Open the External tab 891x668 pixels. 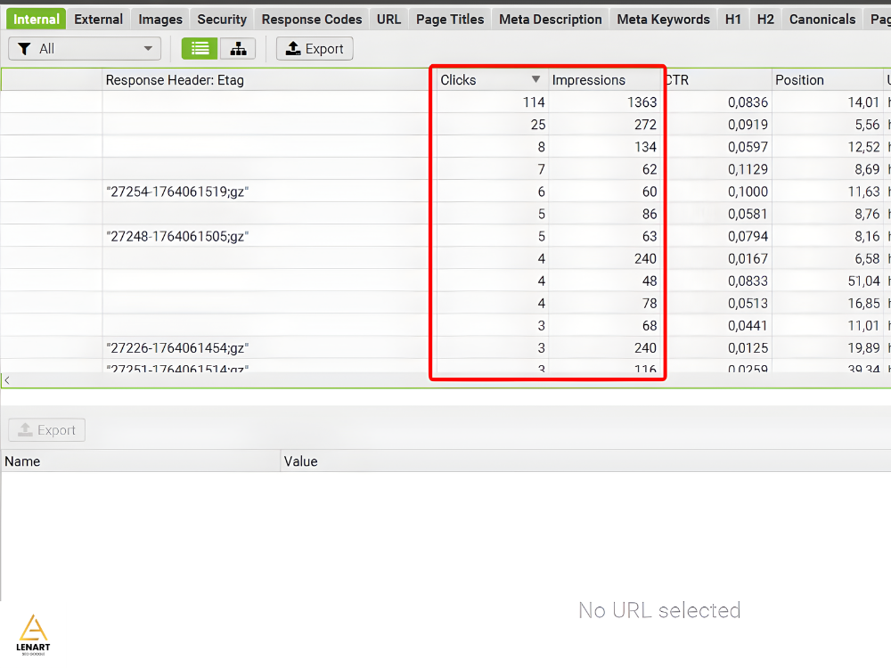pyautogui.click(x=99, y=19)
